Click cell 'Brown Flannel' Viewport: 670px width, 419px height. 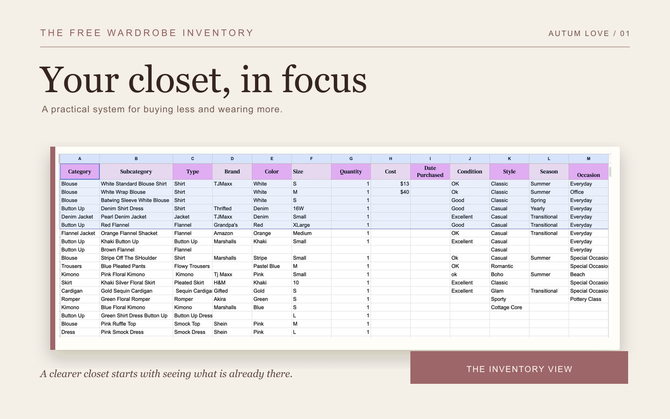coord(136,250)
